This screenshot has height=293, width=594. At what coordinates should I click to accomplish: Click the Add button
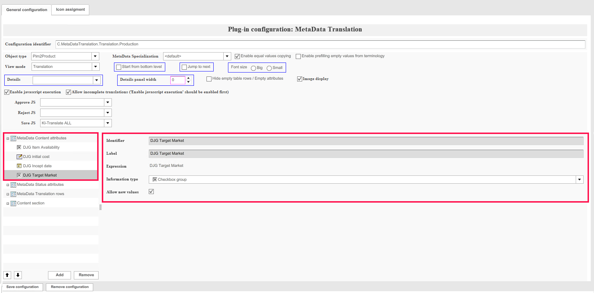pyautogui.click(x=60, y=275)
